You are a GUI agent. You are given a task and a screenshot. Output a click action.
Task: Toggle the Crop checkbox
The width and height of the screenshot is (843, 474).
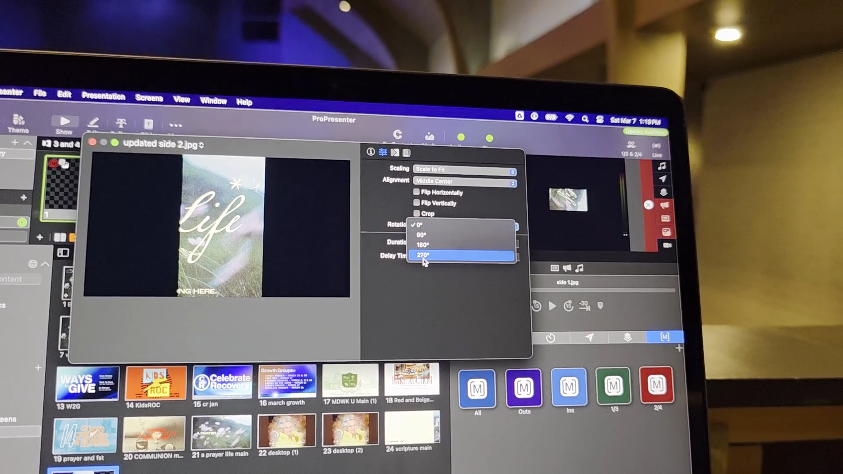[x=416, y=213]
